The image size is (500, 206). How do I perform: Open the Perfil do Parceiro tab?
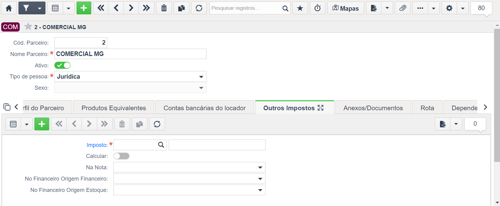point(47,108)
